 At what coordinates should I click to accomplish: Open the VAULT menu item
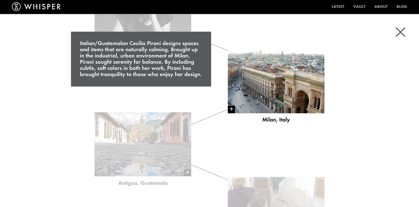click(x=359, y=7)
